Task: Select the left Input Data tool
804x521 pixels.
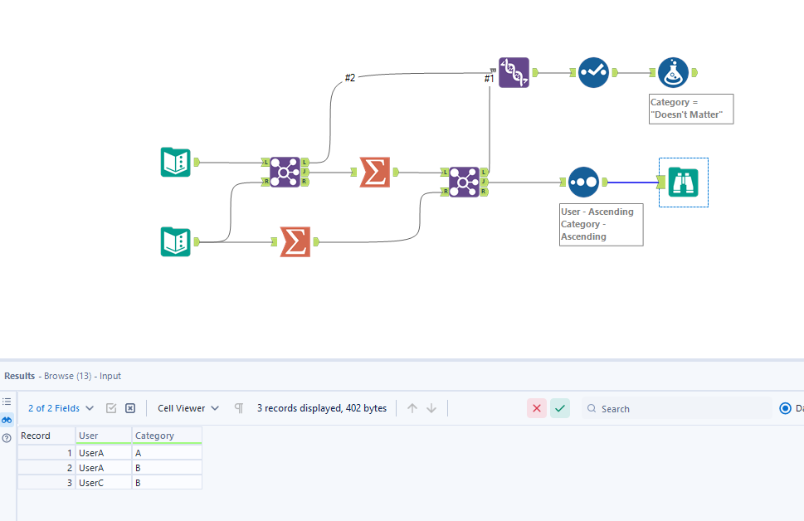Action: pos(175,162)
